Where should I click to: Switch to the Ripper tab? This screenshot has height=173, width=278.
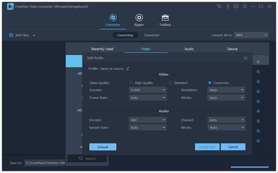(139, 20)
